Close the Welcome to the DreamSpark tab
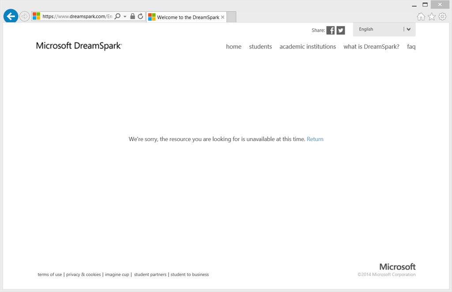The image size is (452, 292). (222, 17)
